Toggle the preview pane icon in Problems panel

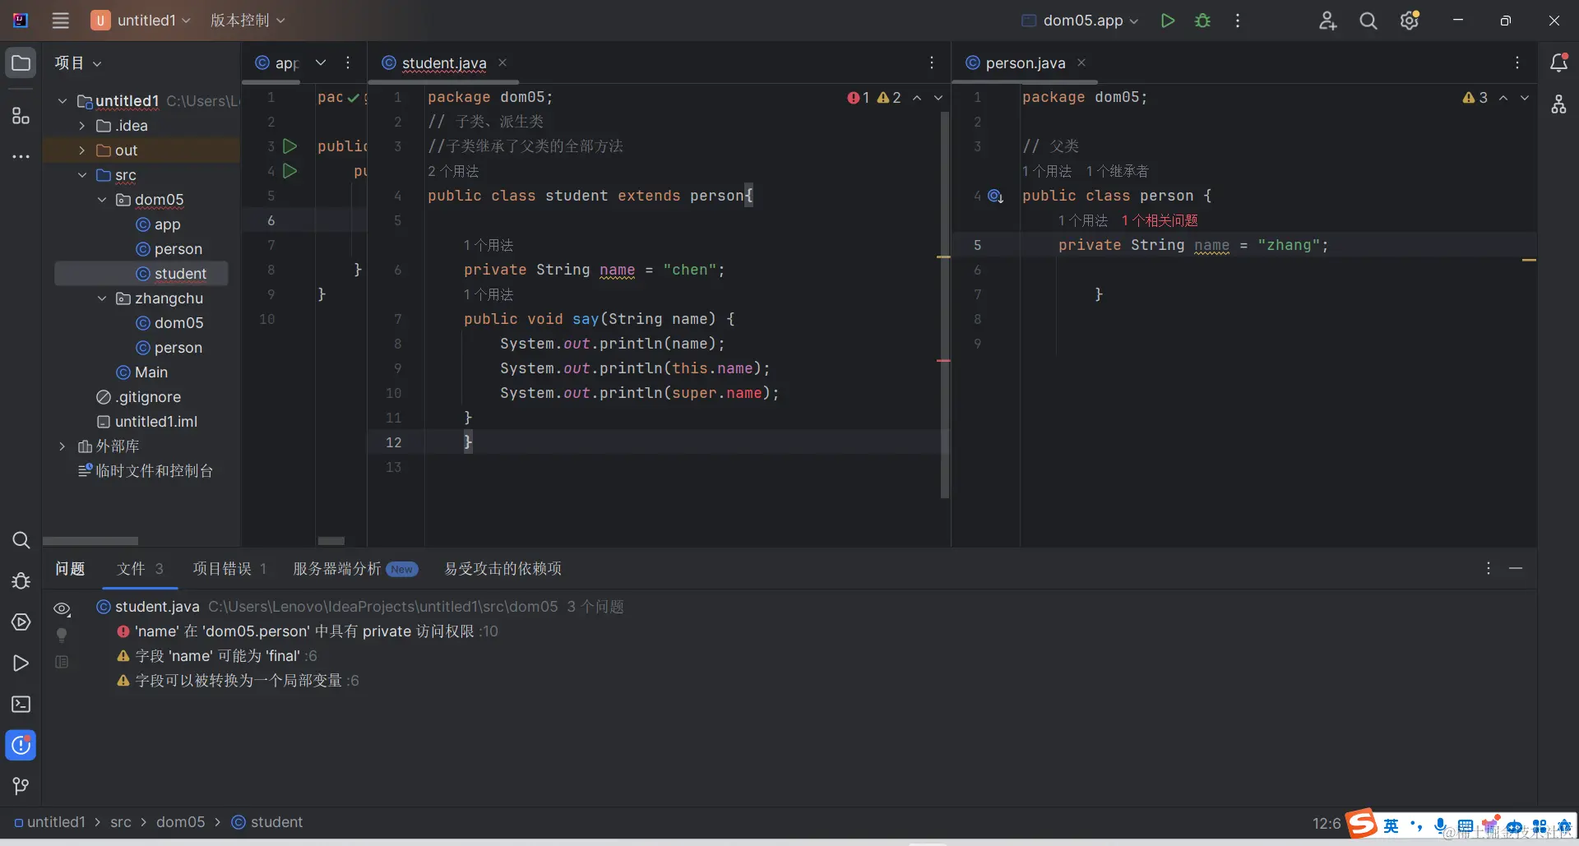pyautogui.click(x=62, y=662)
